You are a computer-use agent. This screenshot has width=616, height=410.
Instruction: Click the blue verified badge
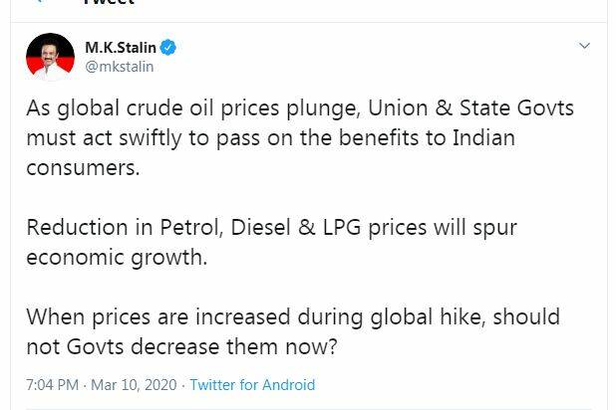tap(169, 48)
